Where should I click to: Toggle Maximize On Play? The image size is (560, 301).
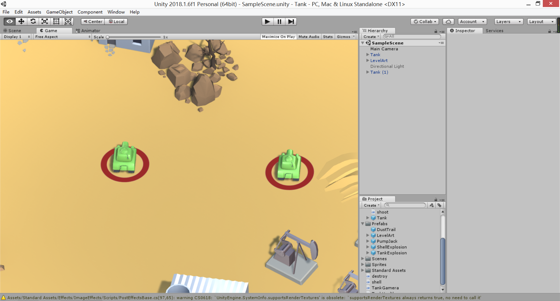coord(278,37)
